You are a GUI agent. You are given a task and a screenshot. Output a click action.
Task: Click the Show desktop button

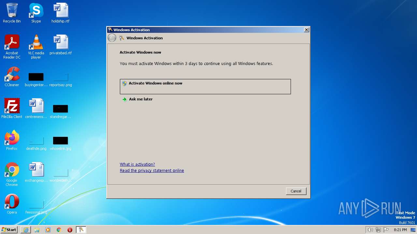pos(413,230)
